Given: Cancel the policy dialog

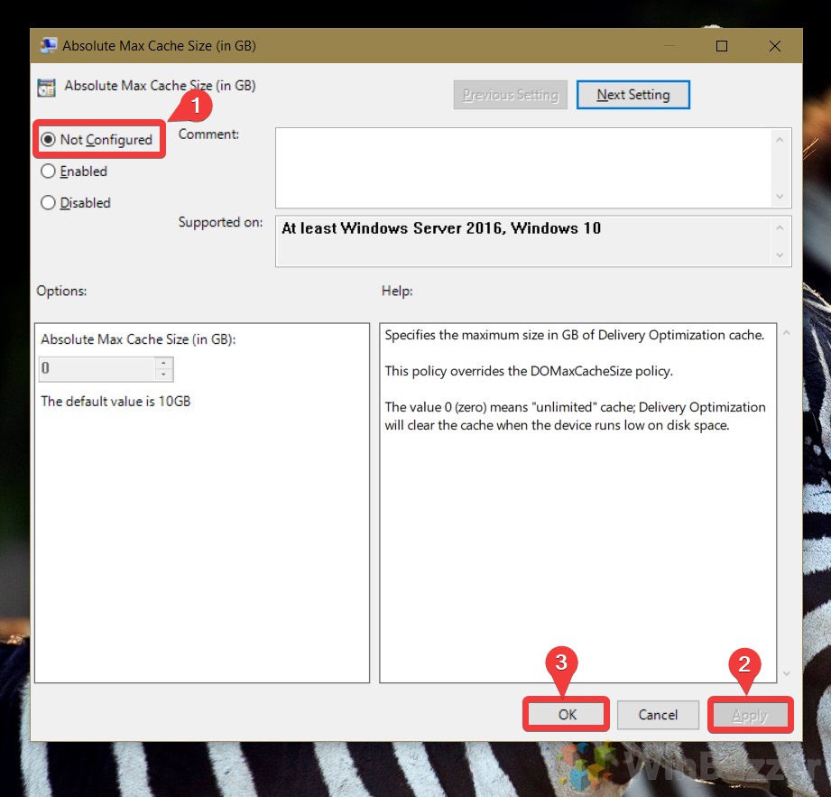Looking at the screenshot, I should 658,715.
